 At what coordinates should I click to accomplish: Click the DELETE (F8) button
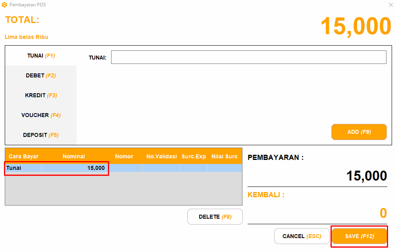click(x=215, y=217)
